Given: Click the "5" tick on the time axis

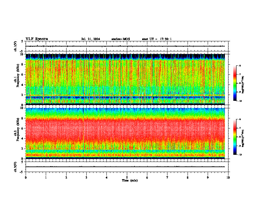Looking at the screenshot, I should (127, 178).
